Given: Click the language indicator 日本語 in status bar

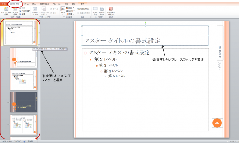Looking at the screenshot, I should point(30,142).
